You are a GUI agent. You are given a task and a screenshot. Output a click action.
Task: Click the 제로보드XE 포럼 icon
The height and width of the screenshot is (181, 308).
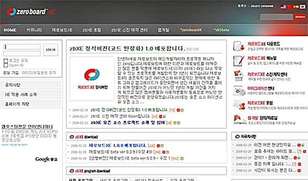pyautogui.click(x=239, y=104)
